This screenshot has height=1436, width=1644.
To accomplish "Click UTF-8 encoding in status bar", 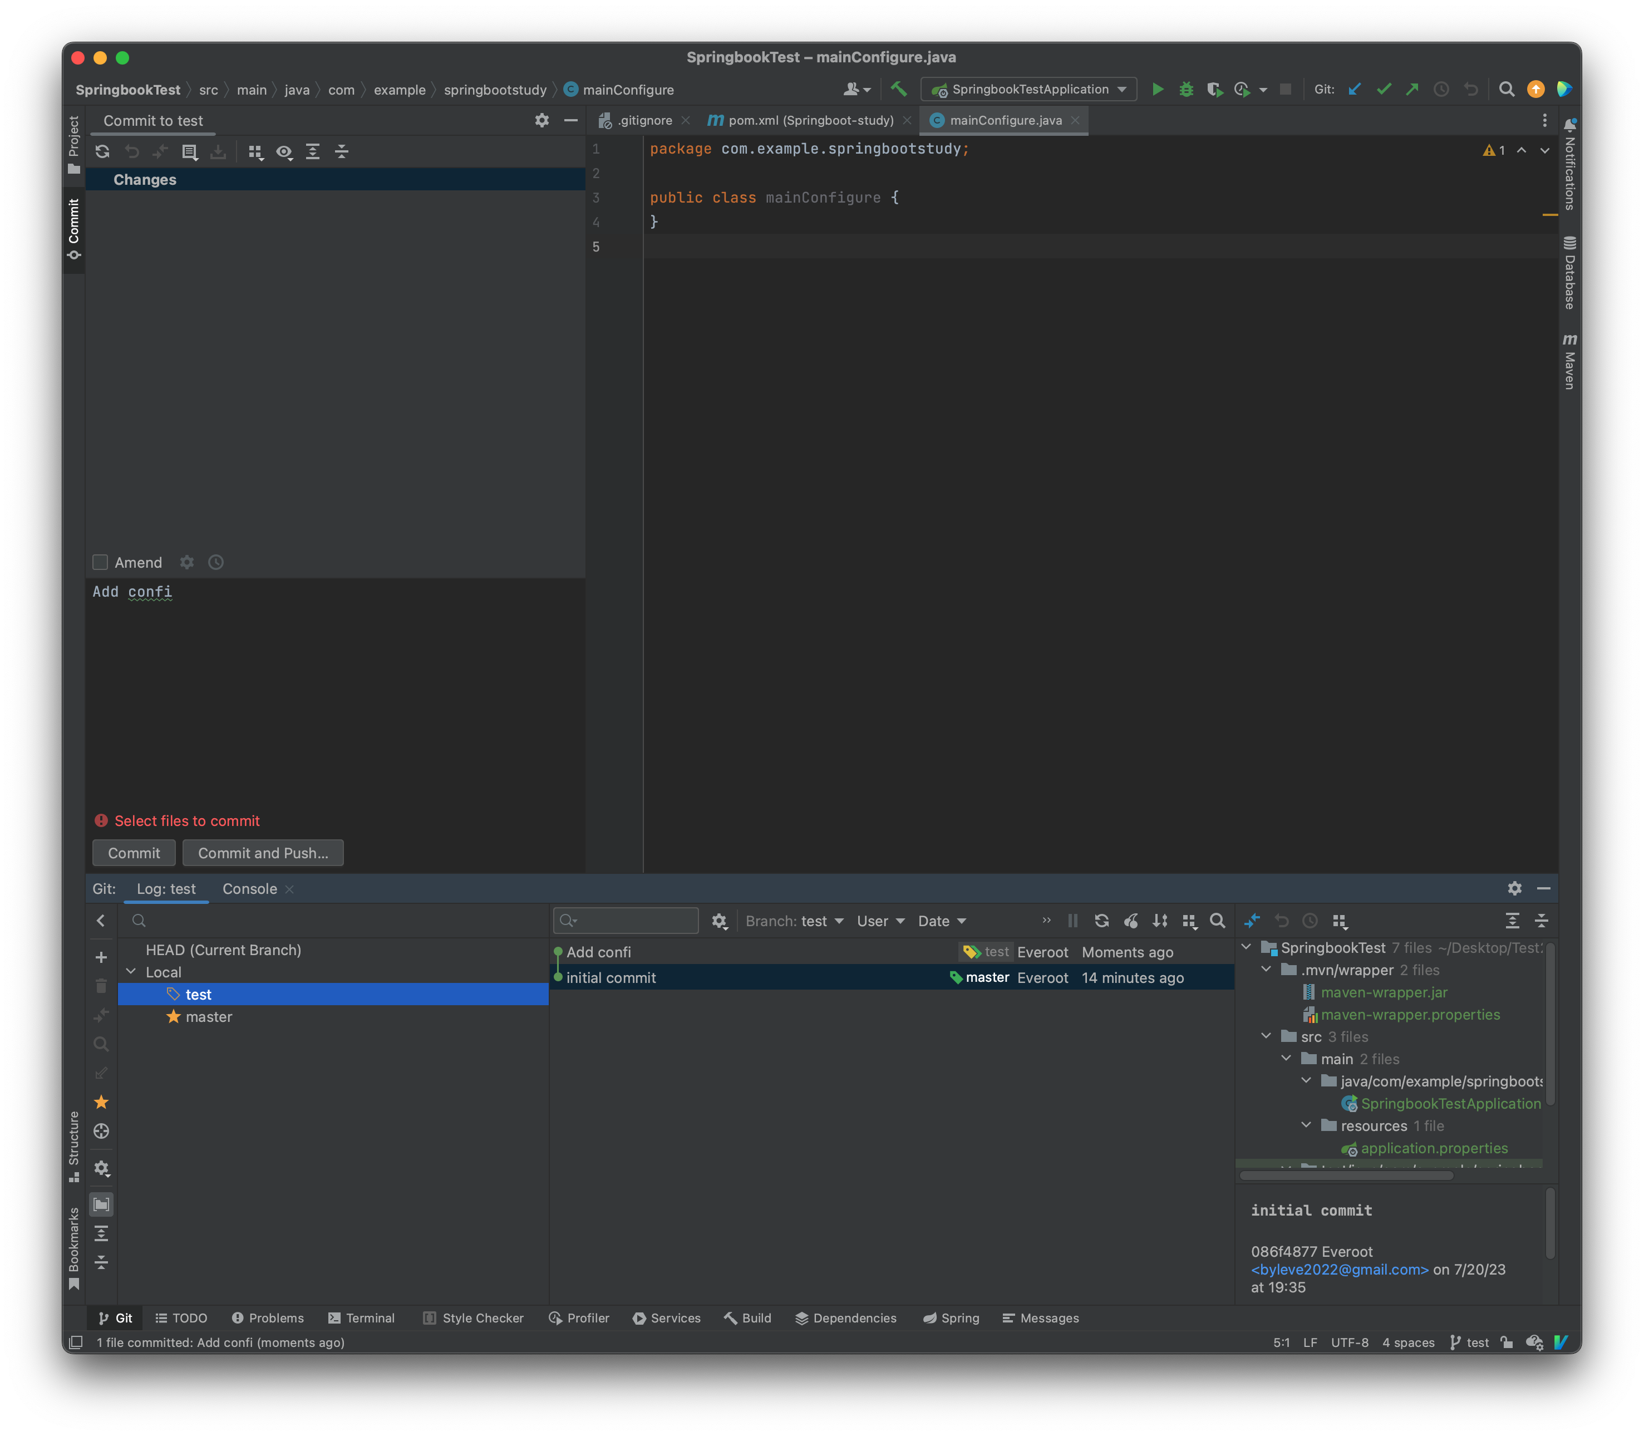I will (x=1349, y=1342).
